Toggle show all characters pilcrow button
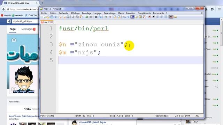The image size is (223, 125). tap(128, 17)
